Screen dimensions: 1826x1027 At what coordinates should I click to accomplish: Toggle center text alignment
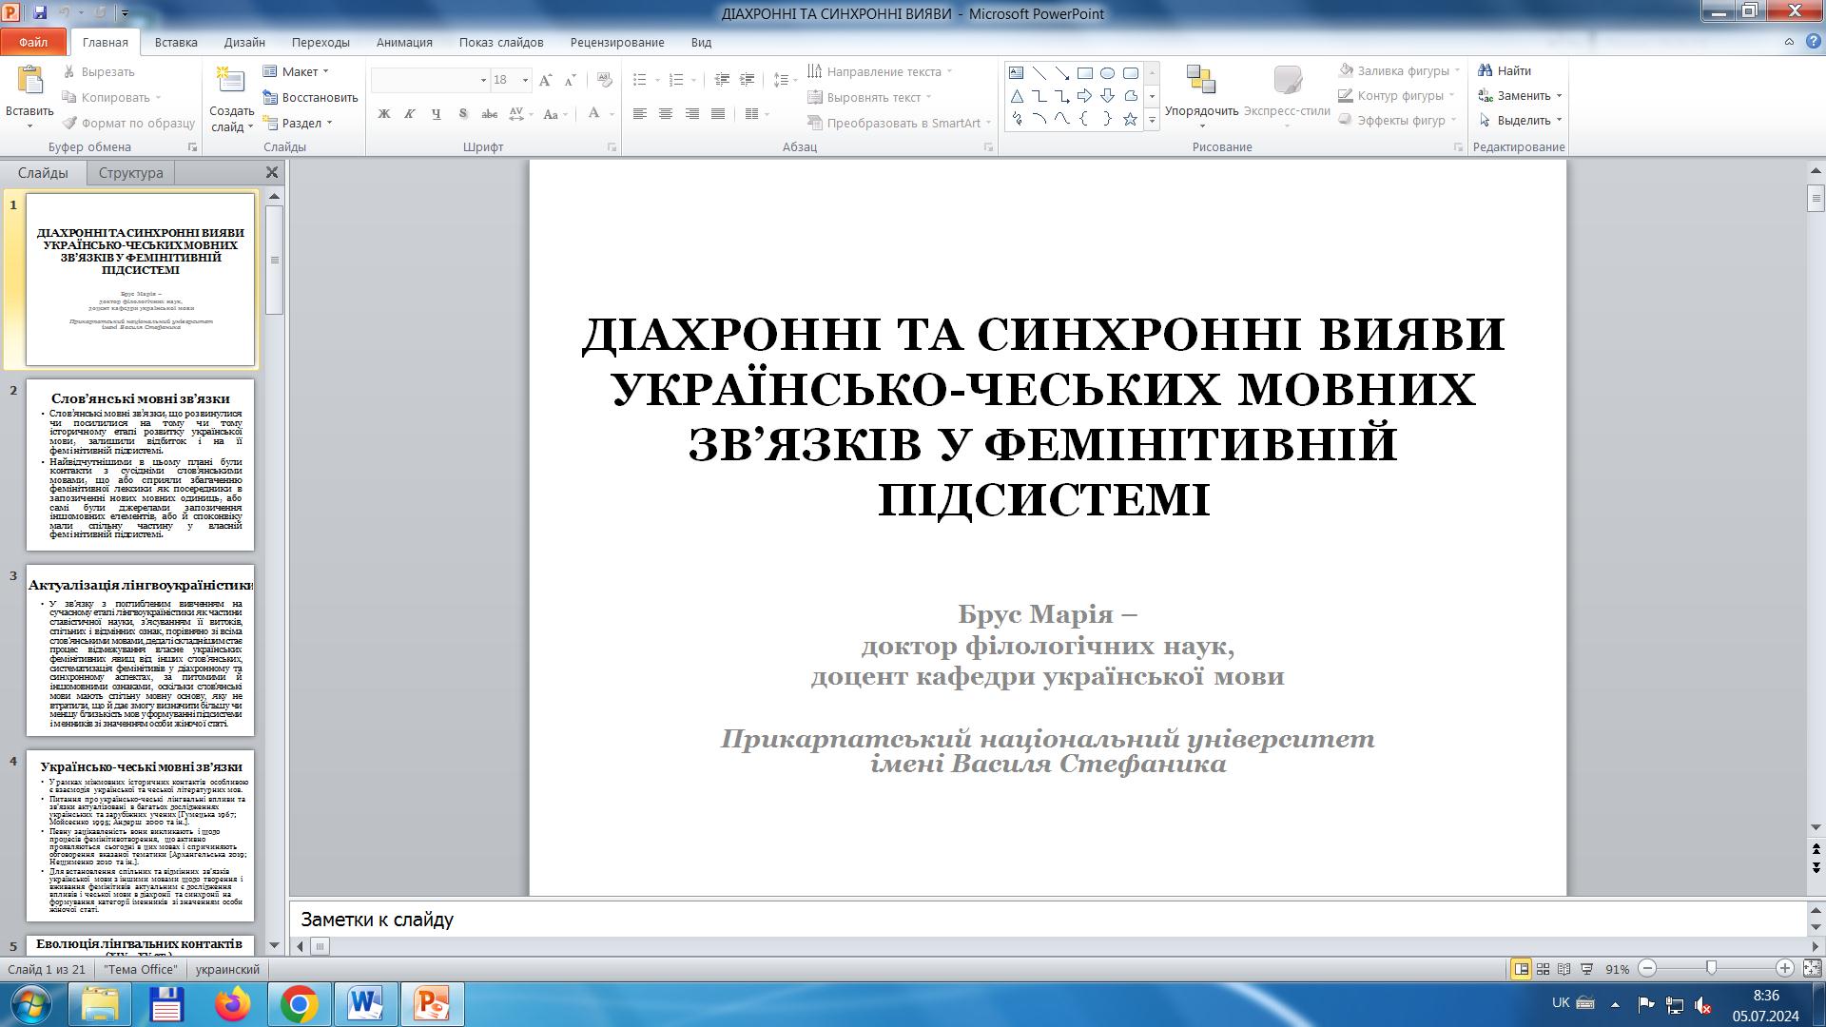coord(666,114)
